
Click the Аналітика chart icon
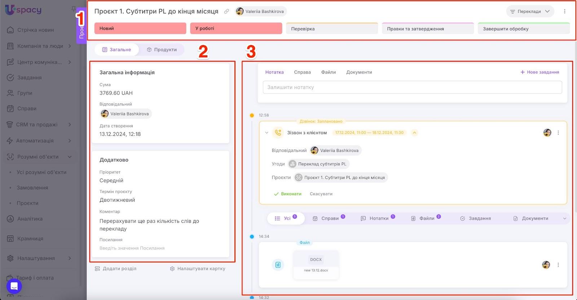point(10,219)
